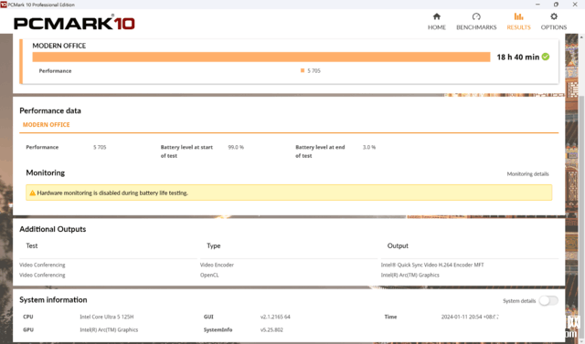Click the Hardware monitoring disabled notice
This screenshot has width=585, height=344.
(289, 193)
